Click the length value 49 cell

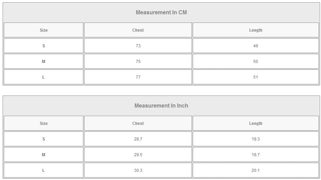256,46
